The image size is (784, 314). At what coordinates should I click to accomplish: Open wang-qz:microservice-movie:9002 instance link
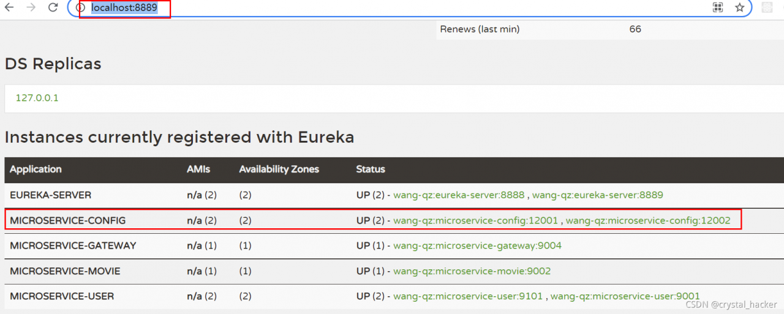click(x=472, y=271)
